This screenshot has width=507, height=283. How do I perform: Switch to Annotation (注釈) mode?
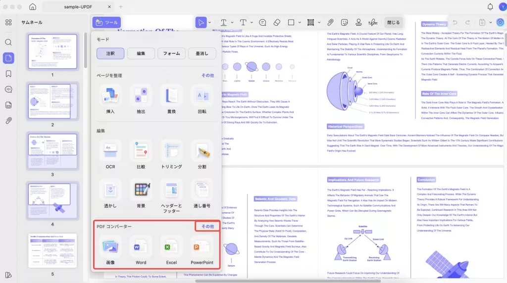(x=110, y=53)
